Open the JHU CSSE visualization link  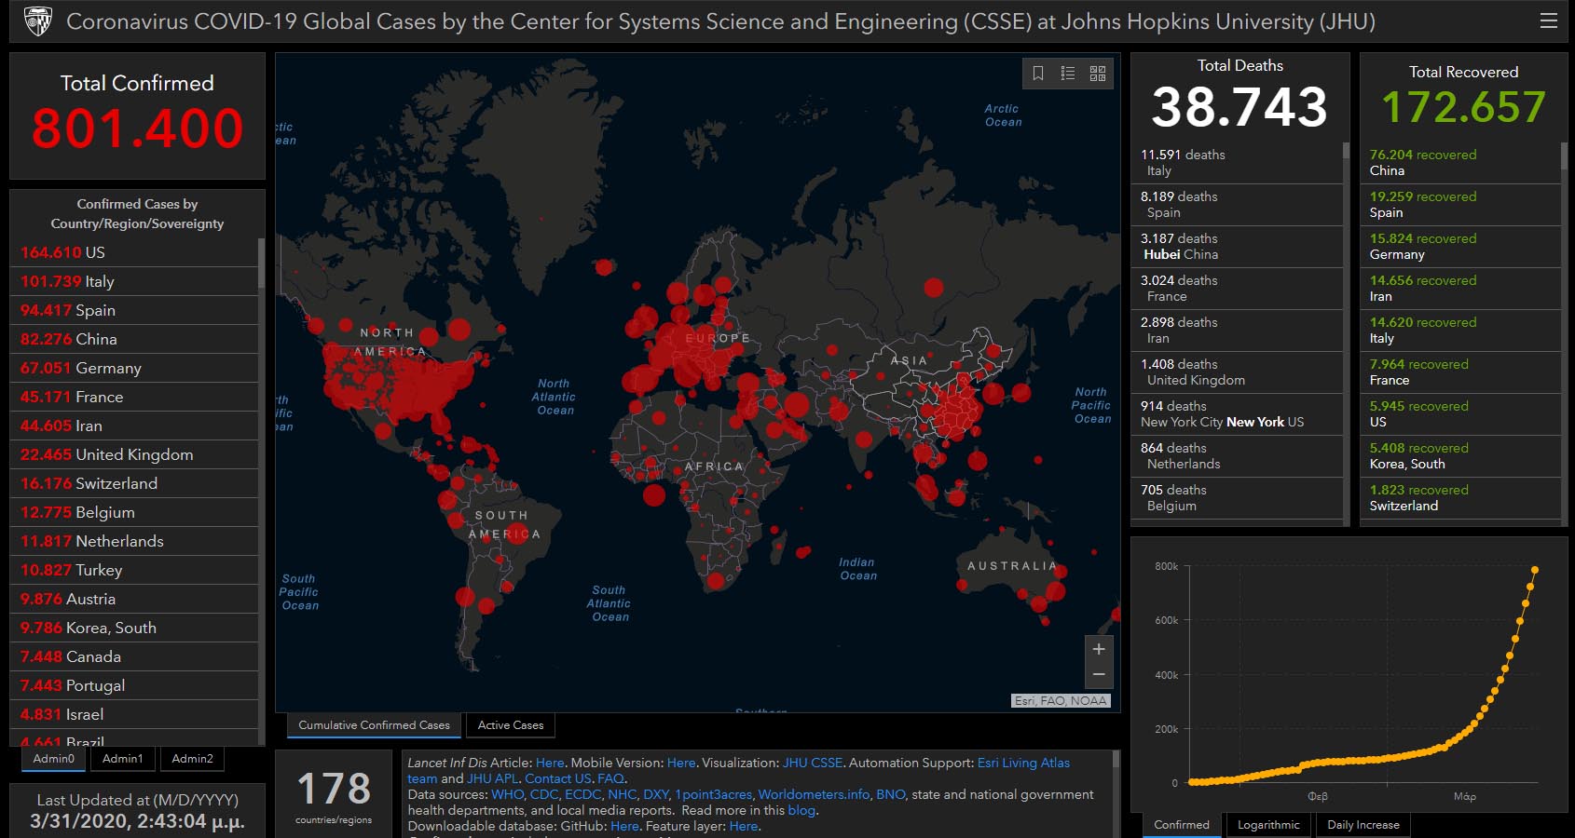[813, 763]
